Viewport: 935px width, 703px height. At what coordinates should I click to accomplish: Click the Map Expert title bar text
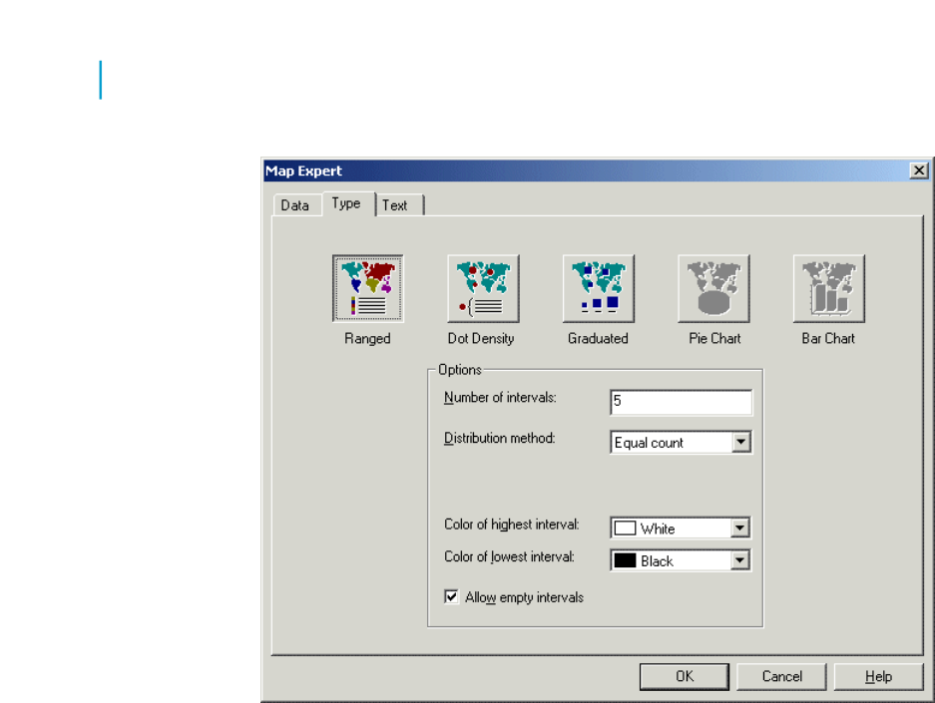(303, 171)
